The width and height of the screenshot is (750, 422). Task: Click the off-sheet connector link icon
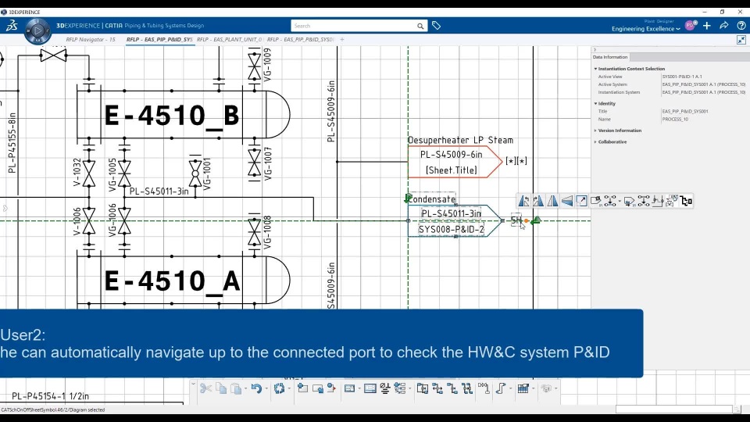point(596,201)
